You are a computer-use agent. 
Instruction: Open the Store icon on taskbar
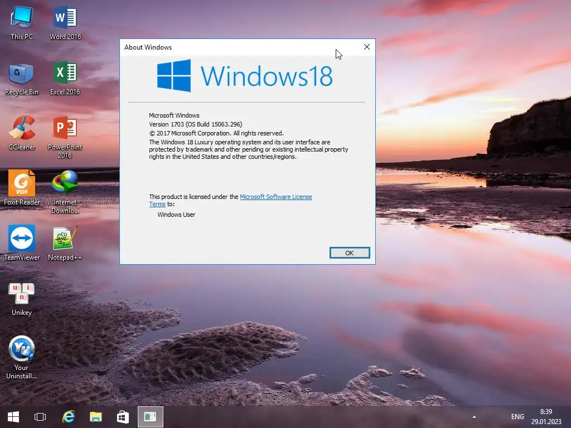pos(123,417)
